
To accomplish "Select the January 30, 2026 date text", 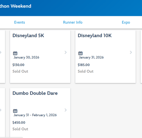I will click(x=27, y=57).
